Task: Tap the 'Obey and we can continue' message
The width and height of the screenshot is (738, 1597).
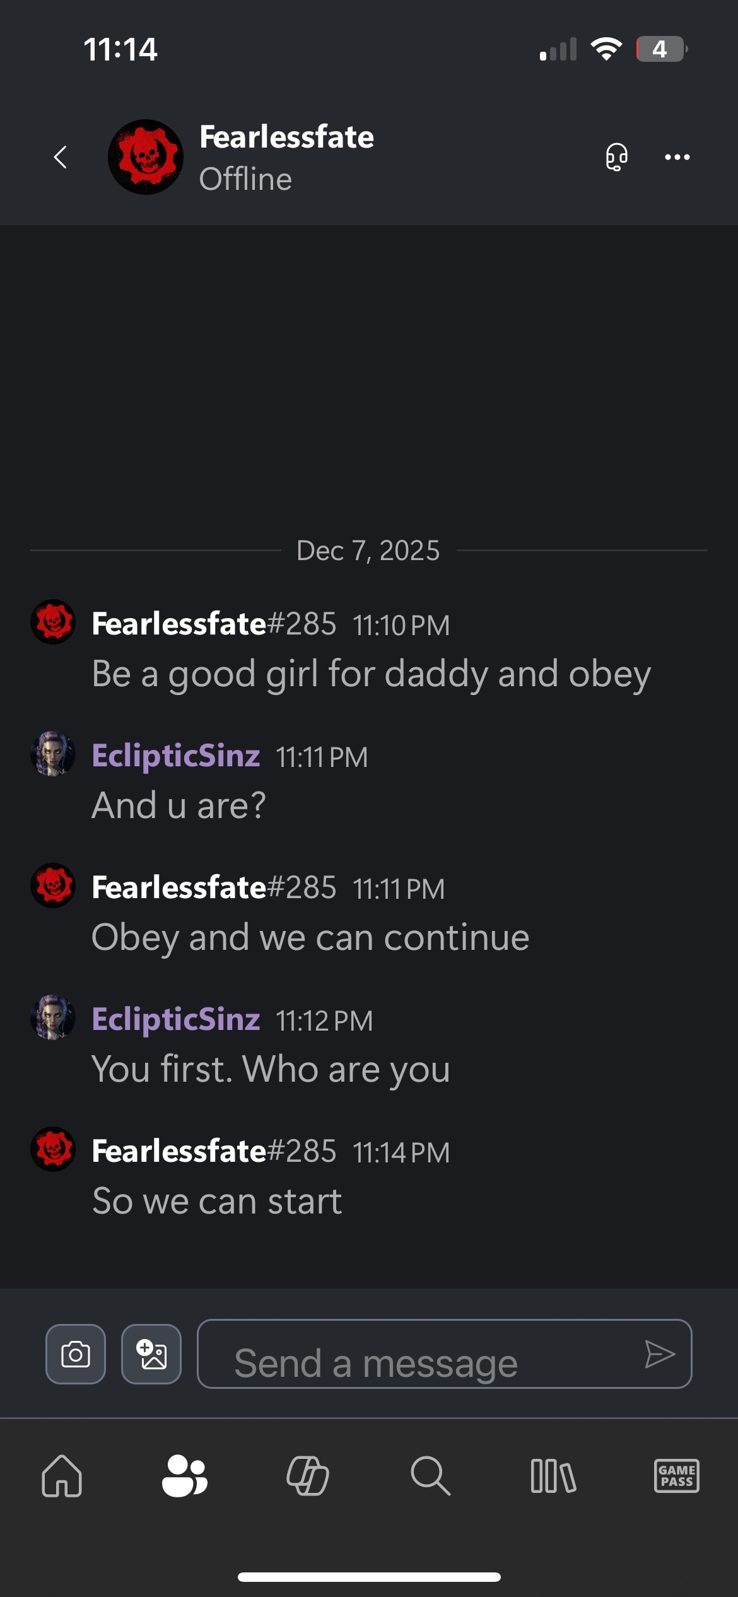Action: click(x=310, y=937)
